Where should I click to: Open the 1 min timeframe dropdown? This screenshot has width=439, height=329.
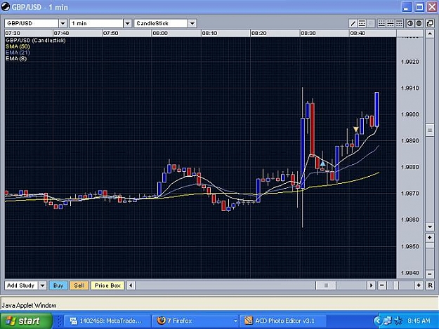(x=127, y=23)
